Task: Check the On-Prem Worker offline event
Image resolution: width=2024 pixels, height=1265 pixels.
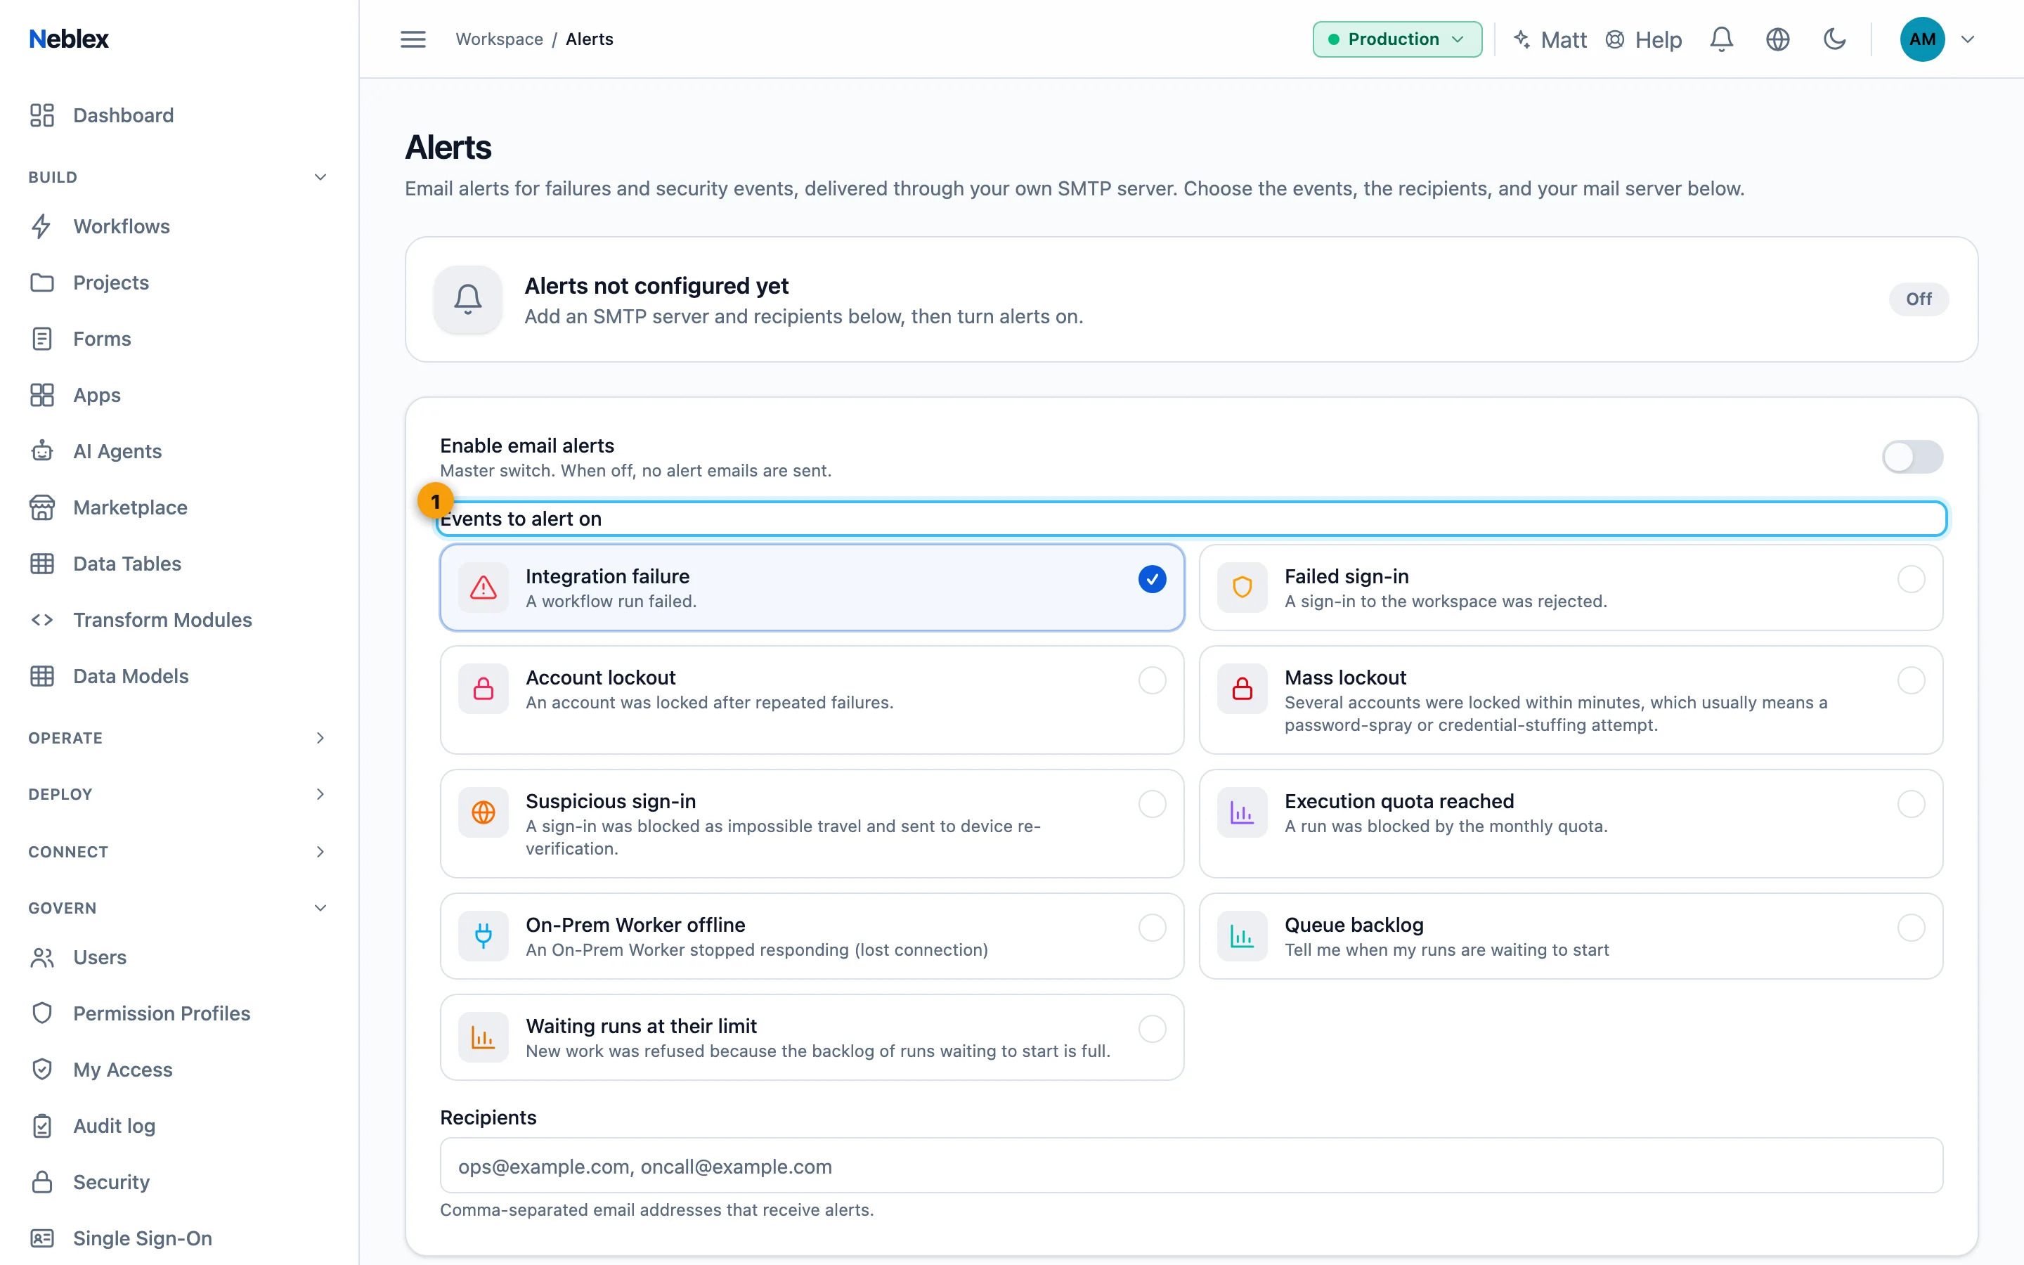Action: pyautogui.click(x=1152, y=928)
